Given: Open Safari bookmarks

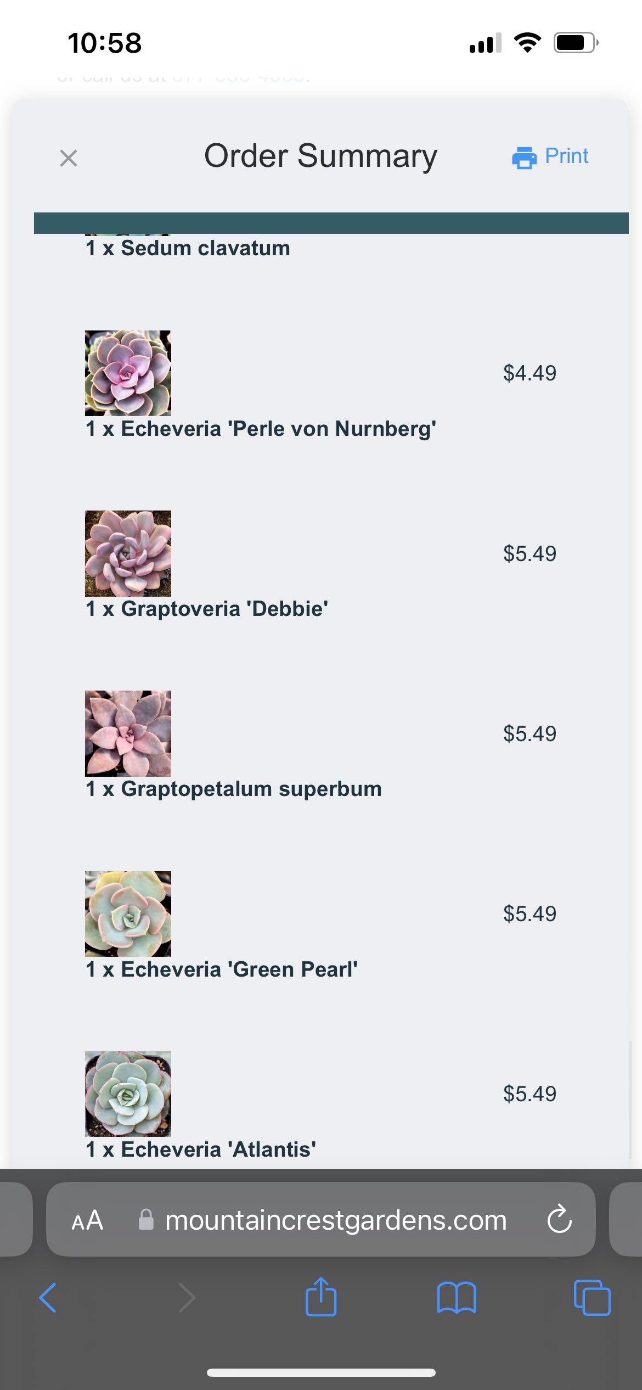Looking at the screenshot, I should click(x=457, y=1298).
